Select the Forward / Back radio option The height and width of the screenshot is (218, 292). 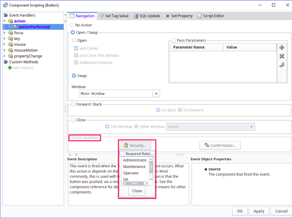coord(72,104)
